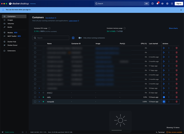Open the Terminal from status bar
Viewport: 184px width, 134px height.
[160, 132]
